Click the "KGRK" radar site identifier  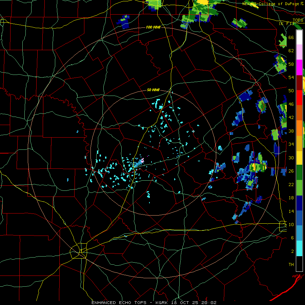coord(162,303)
